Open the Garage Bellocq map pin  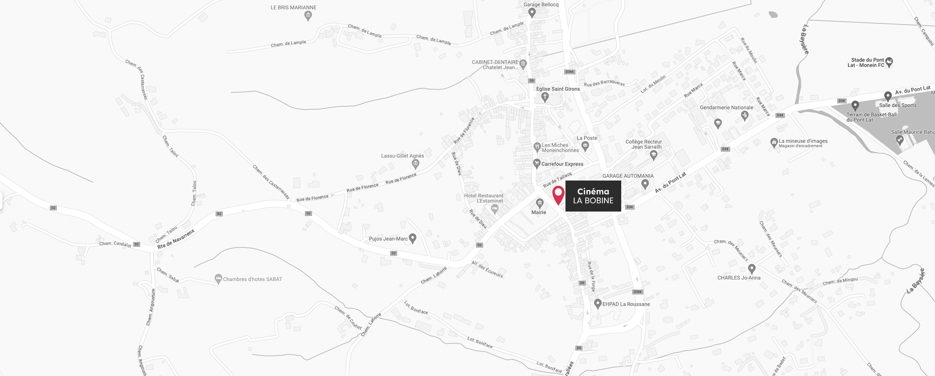532,13
